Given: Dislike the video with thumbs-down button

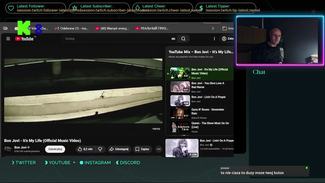Looking at the screenshot, I should (x=100, y=149).
